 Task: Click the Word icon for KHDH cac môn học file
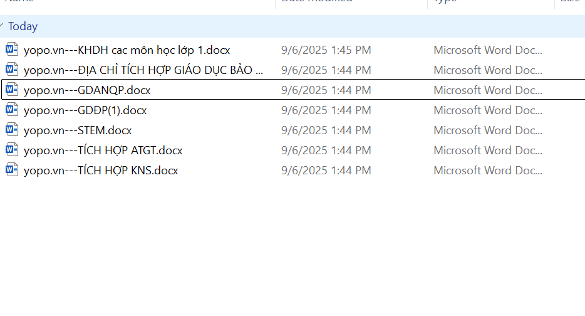tap(12, 50)
